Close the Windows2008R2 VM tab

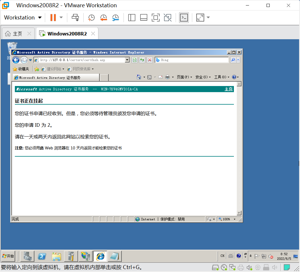pyautogui.click(x=93, y=34)
